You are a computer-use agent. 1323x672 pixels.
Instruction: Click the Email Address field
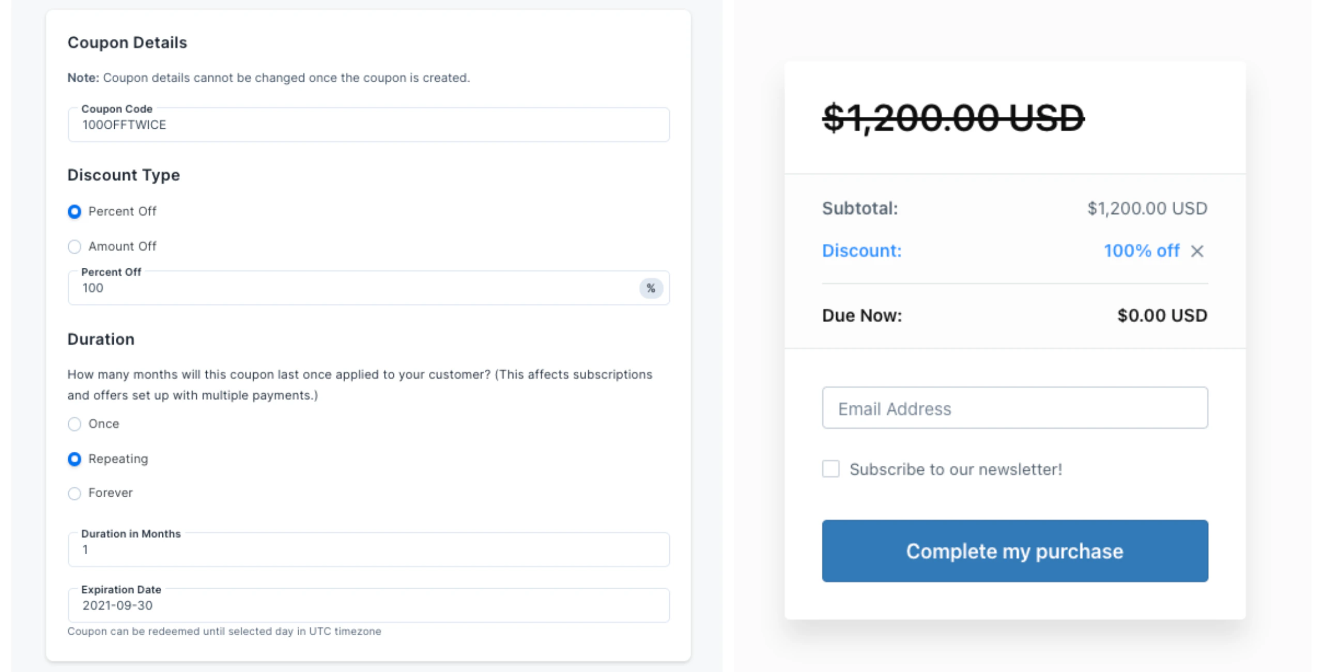[x=1014, y=408]
